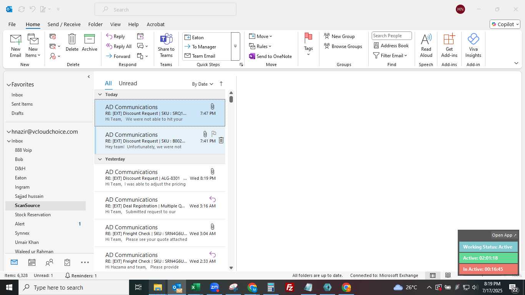
Task: Select the Eaton quick step
Action: coord(207,37)
